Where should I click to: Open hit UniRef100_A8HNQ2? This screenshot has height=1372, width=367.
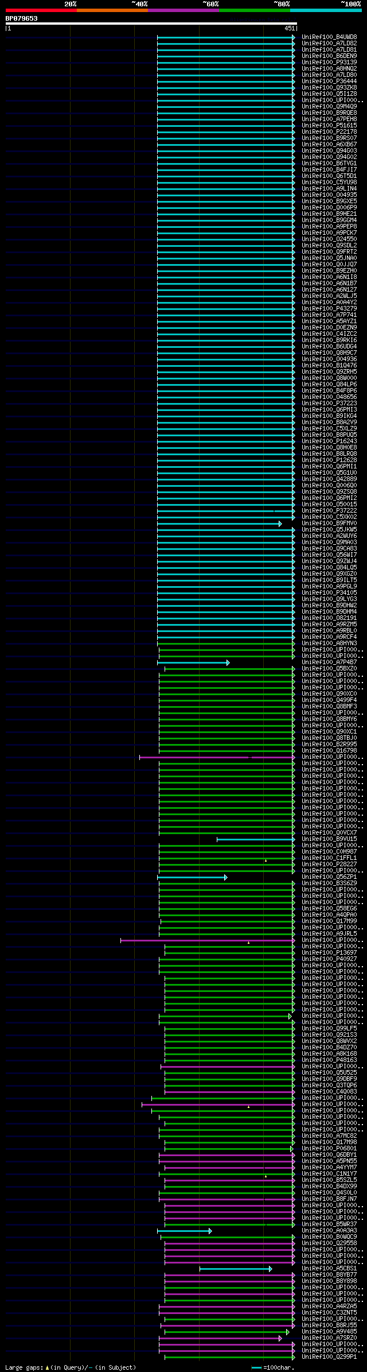329,69
